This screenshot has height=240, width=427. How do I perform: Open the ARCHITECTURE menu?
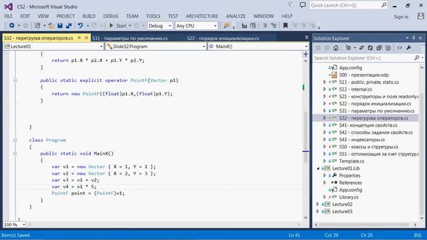[202, 16]
